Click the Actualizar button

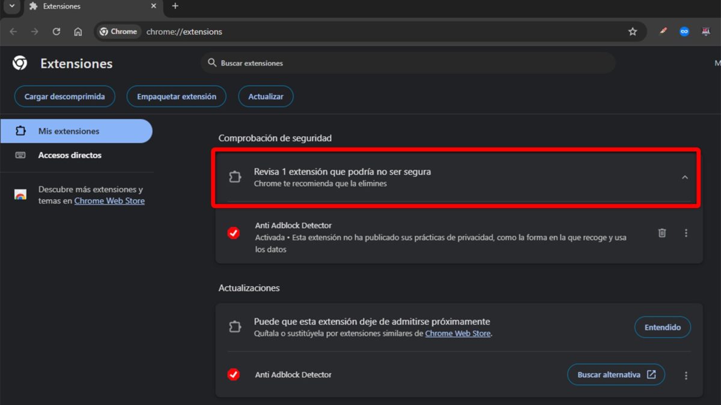266,97
